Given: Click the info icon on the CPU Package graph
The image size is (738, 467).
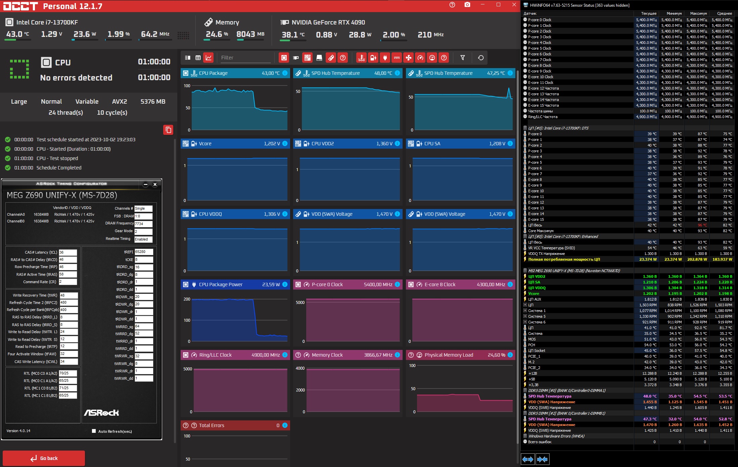Looking at the screenshot, I should [285, 73].
